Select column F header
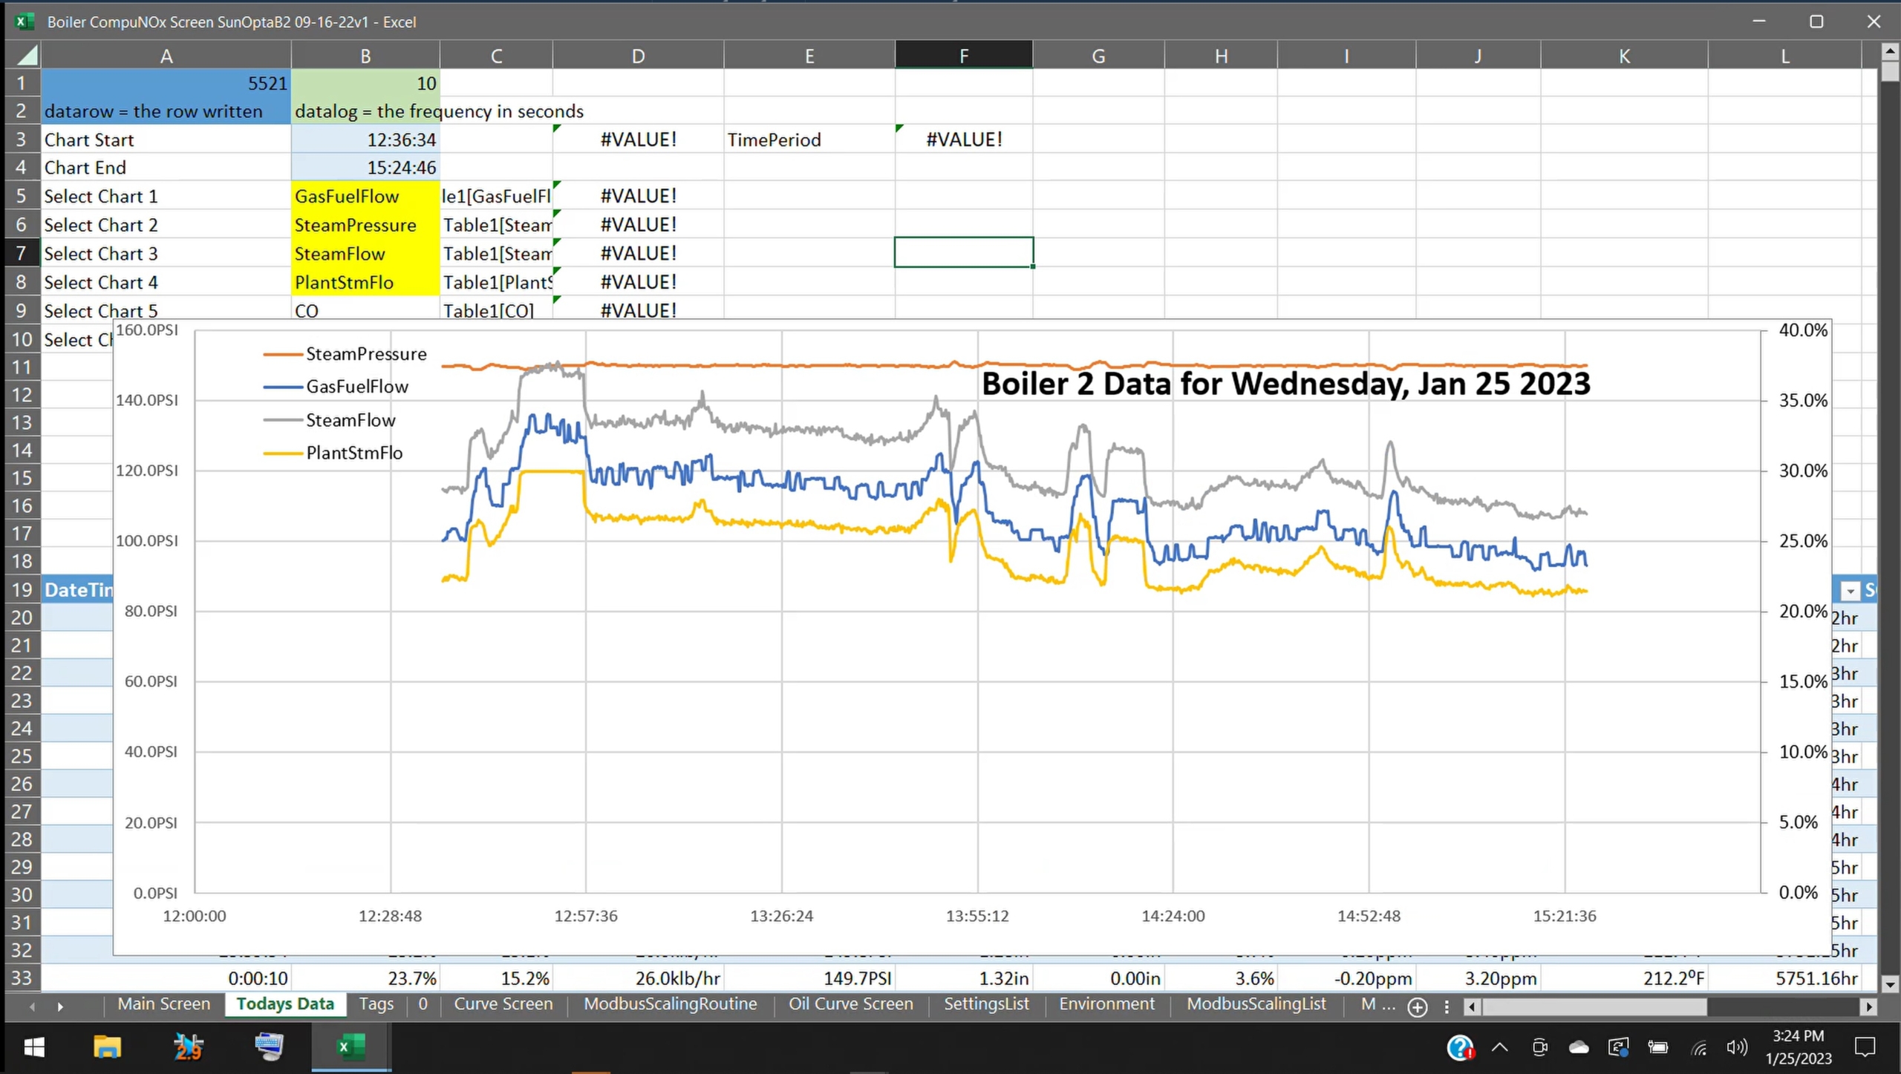1901x1074 pixels. coord(963,56)
